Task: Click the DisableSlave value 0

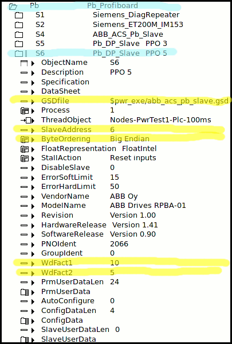Action: tap(112, 168)
